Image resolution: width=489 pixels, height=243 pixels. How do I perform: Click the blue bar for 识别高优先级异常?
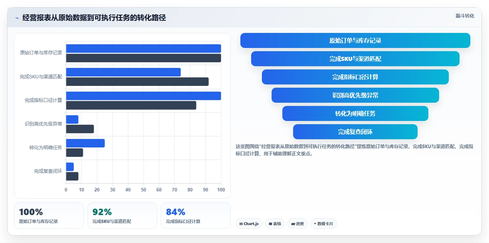(x=72, y=120)
